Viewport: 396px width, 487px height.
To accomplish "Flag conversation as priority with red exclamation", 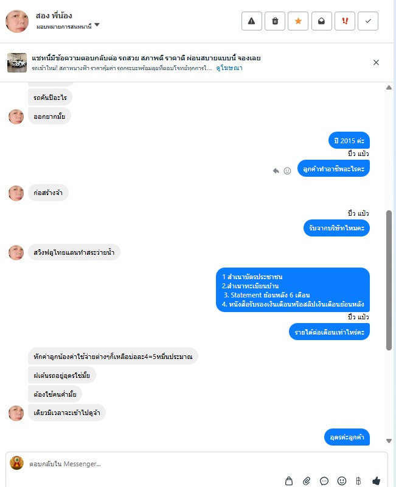I will pyautogui.click(x=345, y=21).
